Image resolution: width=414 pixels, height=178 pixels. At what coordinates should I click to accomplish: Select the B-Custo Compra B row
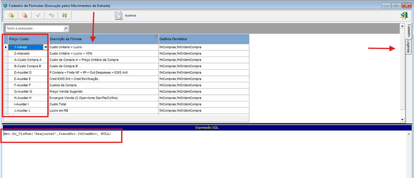pyautogui.click(x=28, y=66)
